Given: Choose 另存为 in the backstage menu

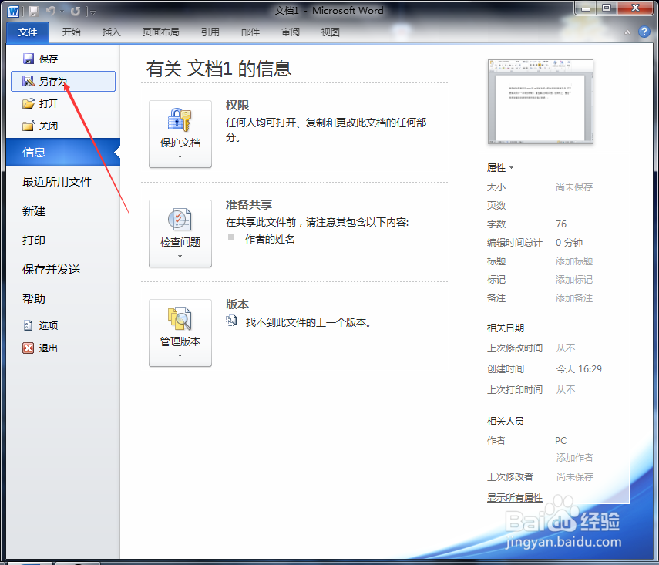Looking at the screenshot, I should pyautogui.click(x=63, y=81).
